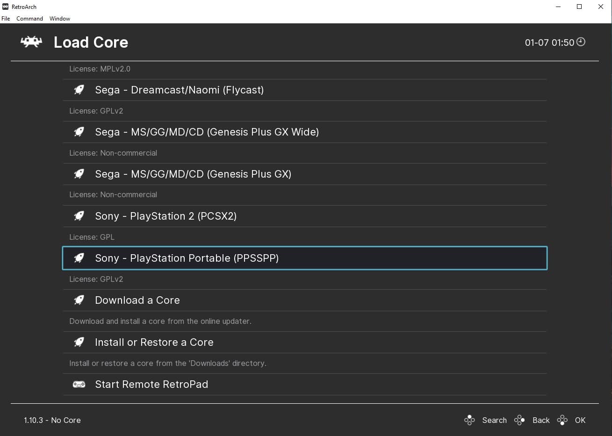Click 'License: GPL' under the PCSX2 entry
612x436 pixels.
tap(92, 237)
